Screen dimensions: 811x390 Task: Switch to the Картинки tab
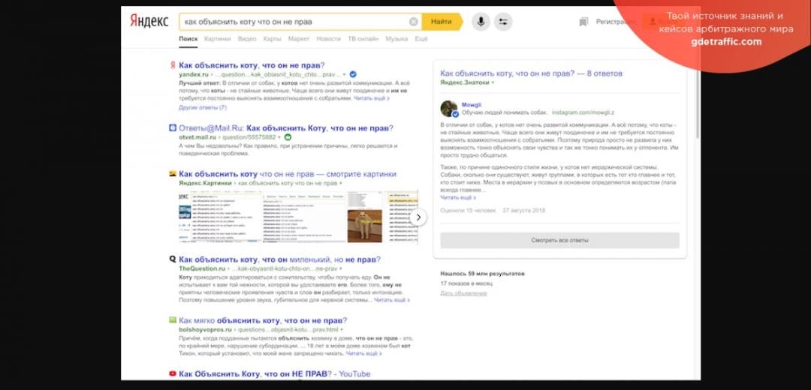pos(217,39)
